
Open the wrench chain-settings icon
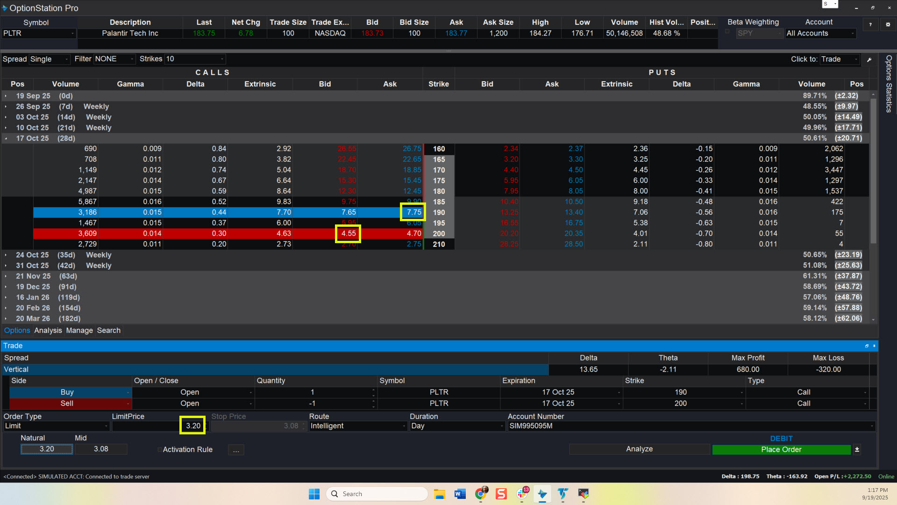(869, 59)
